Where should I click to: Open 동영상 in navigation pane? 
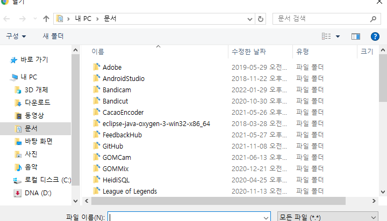pyautogui.click(x=34, y=115)
